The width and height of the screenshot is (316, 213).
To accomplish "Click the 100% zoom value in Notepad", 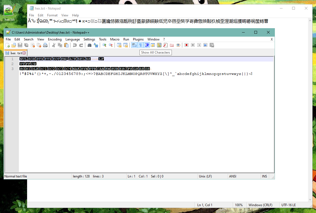I will coord(239,205).
